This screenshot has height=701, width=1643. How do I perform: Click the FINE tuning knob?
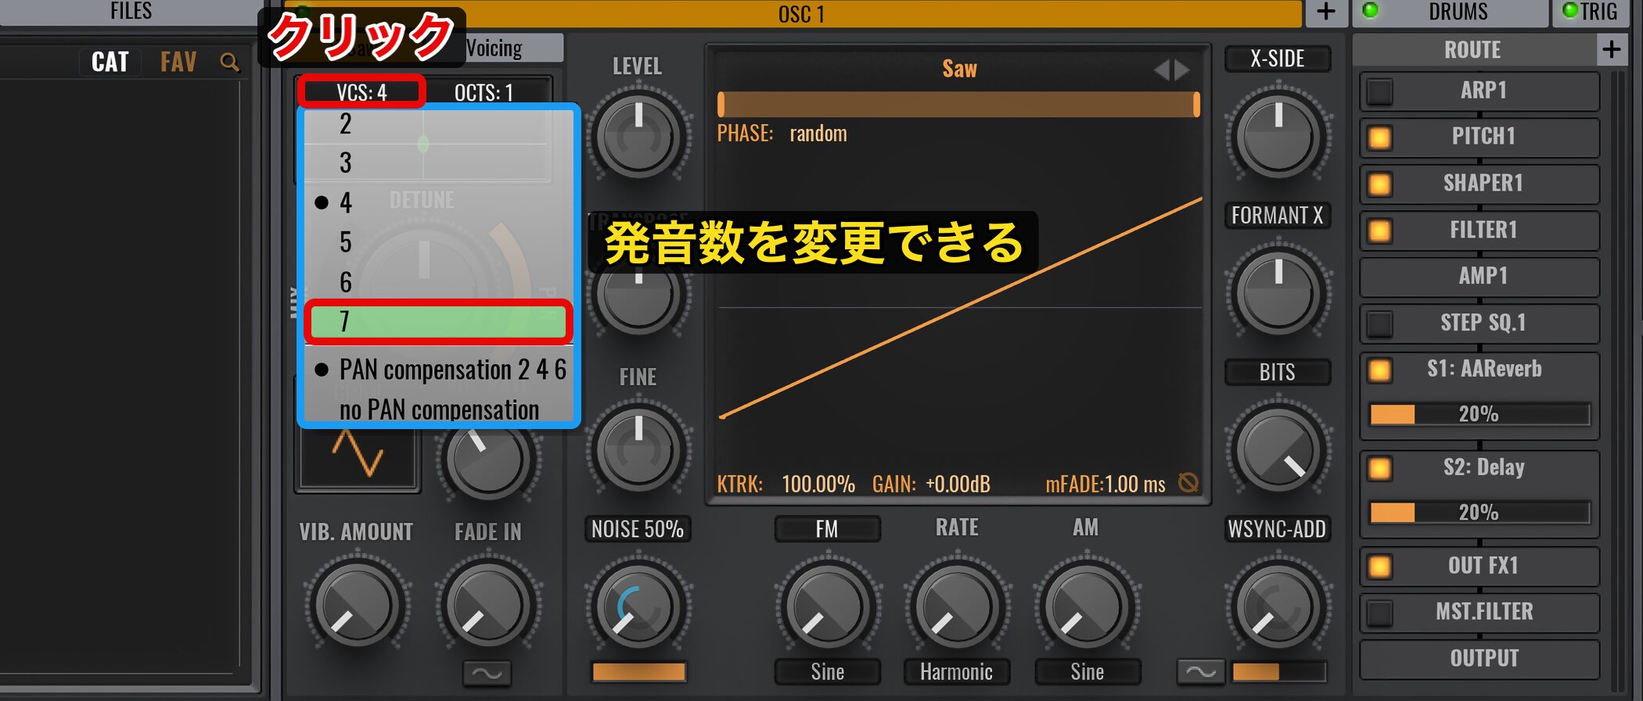pos(638,449)
